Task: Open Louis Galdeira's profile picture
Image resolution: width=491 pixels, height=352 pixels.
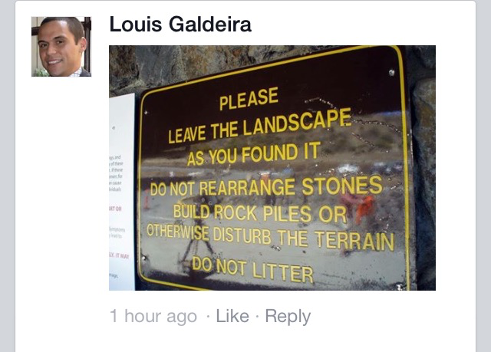Action: 61,47
